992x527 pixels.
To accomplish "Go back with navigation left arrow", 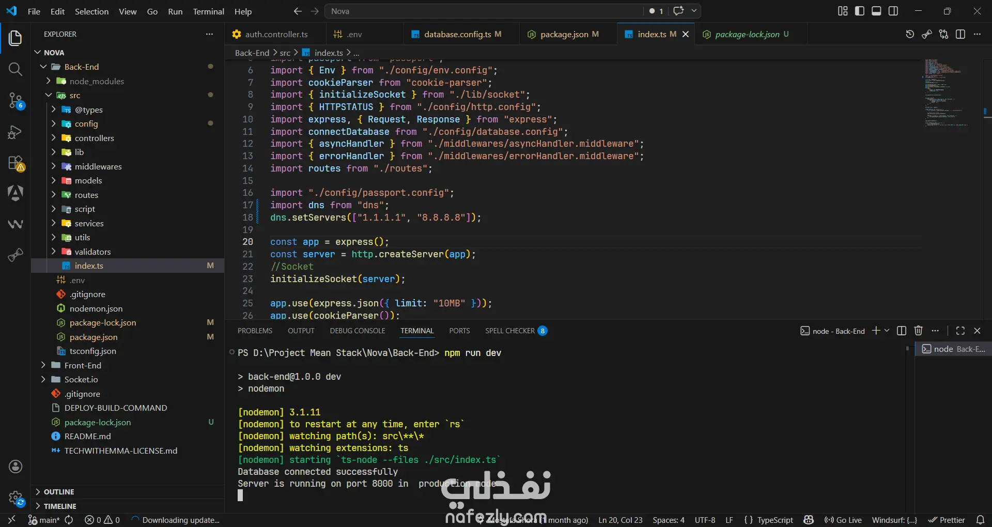I will (298, 11).
